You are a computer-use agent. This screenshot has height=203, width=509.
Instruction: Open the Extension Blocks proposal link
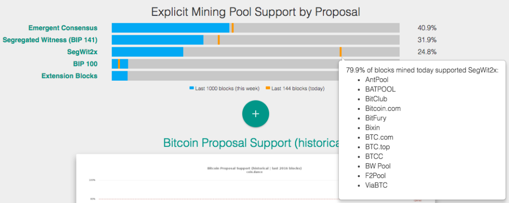click(69, 76)
